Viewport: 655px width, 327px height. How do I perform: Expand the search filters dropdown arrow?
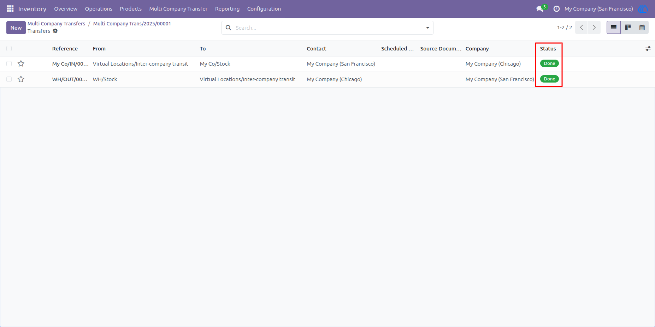pyautogui.click(x=427, y=28)
